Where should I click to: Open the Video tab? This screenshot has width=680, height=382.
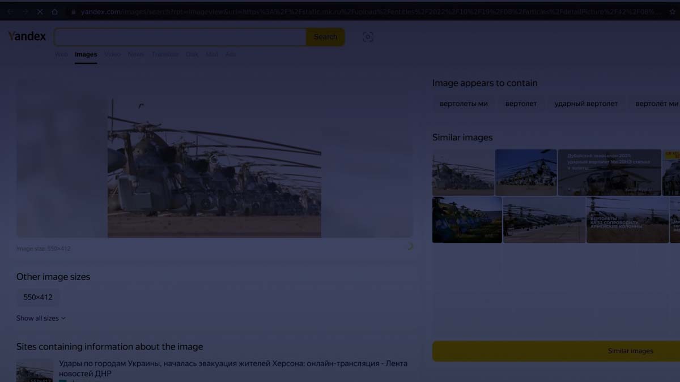(x=112, y=54)
